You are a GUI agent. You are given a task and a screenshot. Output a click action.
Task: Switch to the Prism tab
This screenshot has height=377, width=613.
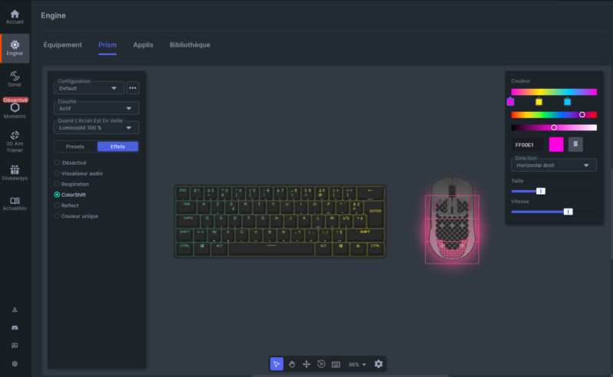[107, 45]
